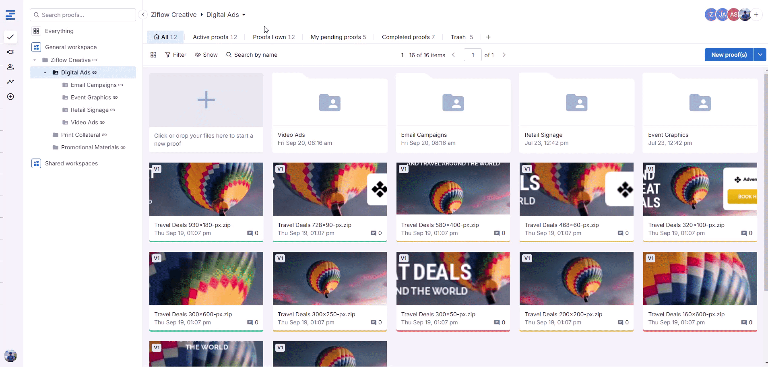
Task: Open Travel Deals 580×400 thumbnail
Action: pyautogui.click(x=453, y=189)
